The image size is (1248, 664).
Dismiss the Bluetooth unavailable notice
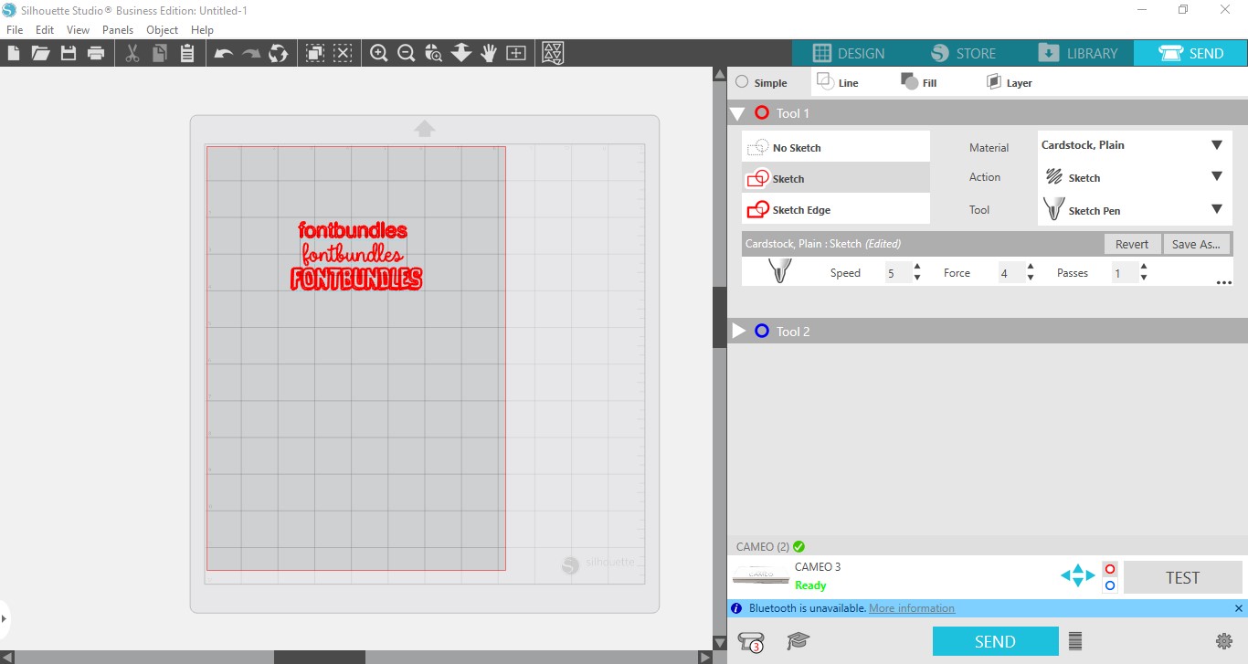click(1238, 608)
